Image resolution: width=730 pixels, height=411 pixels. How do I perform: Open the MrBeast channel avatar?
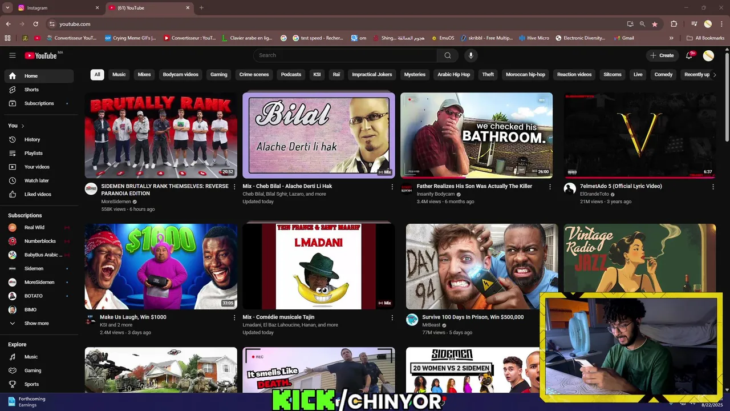pos(412,320)
